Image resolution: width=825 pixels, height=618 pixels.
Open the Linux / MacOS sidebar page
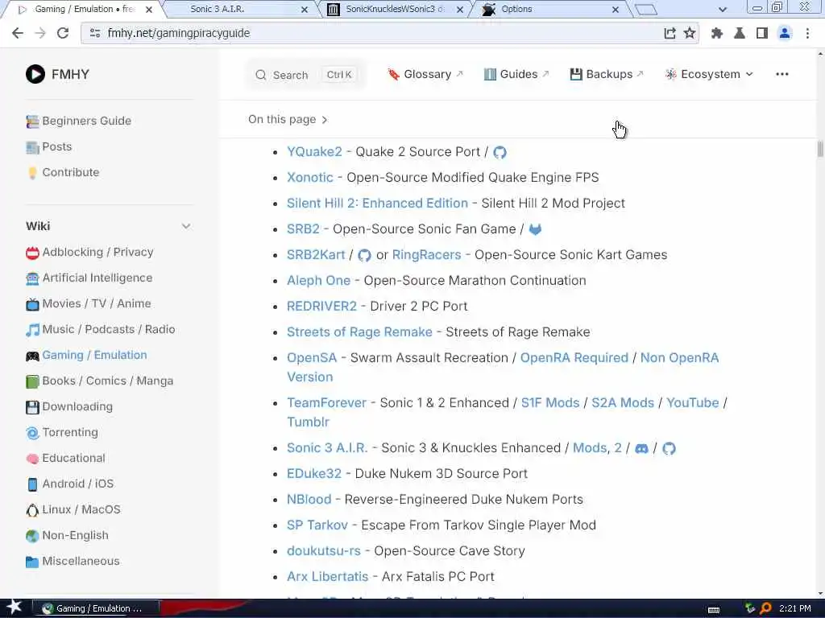[73, 509]
